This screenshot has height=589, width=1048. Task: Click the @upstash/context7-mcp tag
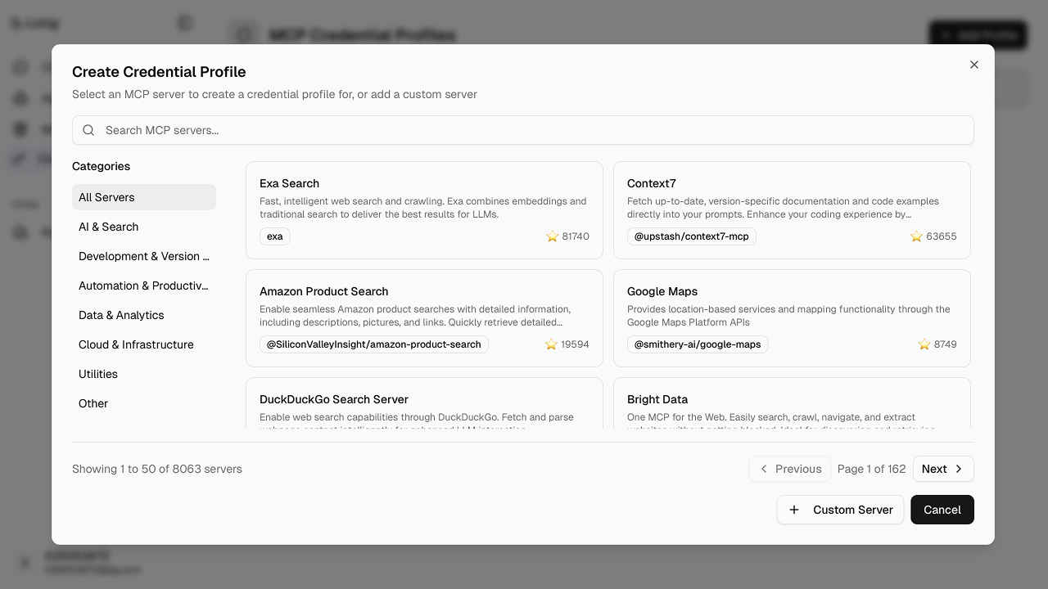tap(692, 236)
